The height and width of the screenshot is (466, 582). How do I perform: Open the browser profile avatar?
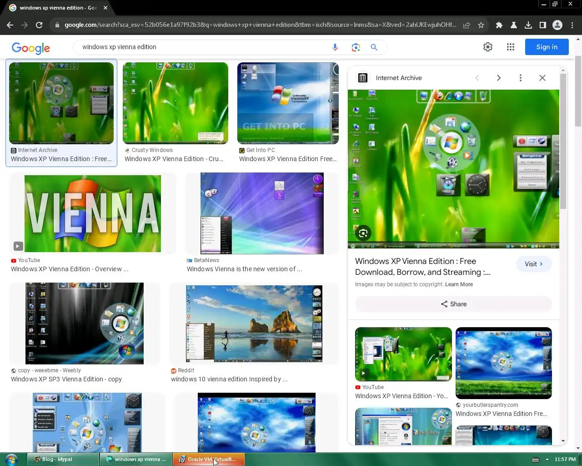coord(557,25)
